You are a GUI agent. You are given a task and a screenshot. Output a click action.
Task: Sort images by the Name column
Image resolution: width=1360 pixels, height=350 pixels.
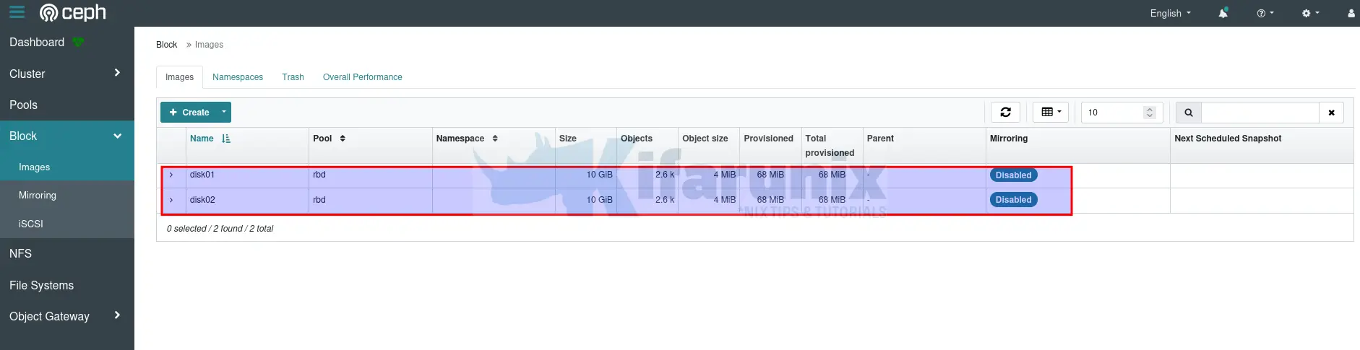[x=202, y=139]
